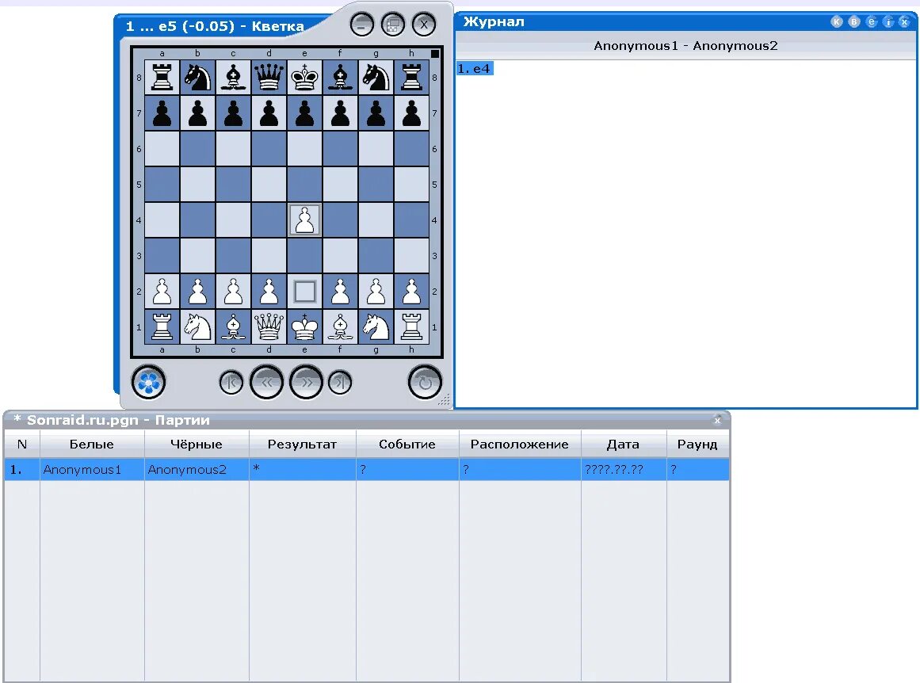Image resolution: width=920 pixels, height=683 pixels.
Task: Sort games by the Белые column
Action: coord(92,445)
